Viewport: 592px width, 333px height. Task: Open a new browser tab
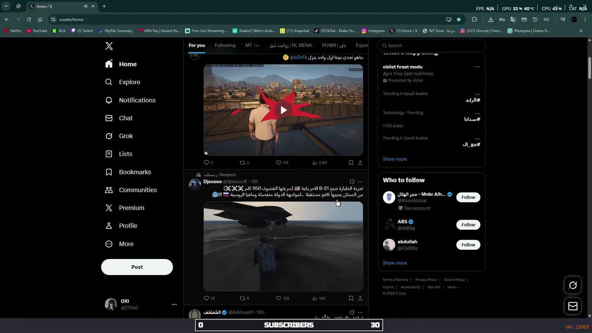point(104,6)
